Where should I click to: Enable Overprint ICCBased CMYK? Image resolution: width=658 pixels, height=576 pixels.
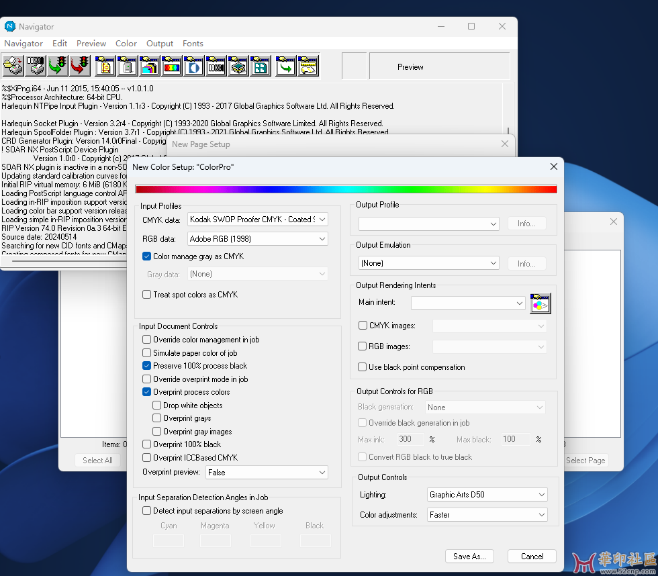coord(146,458)
